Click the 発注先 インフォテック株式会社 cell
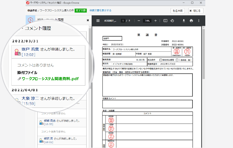 [125, 64]
